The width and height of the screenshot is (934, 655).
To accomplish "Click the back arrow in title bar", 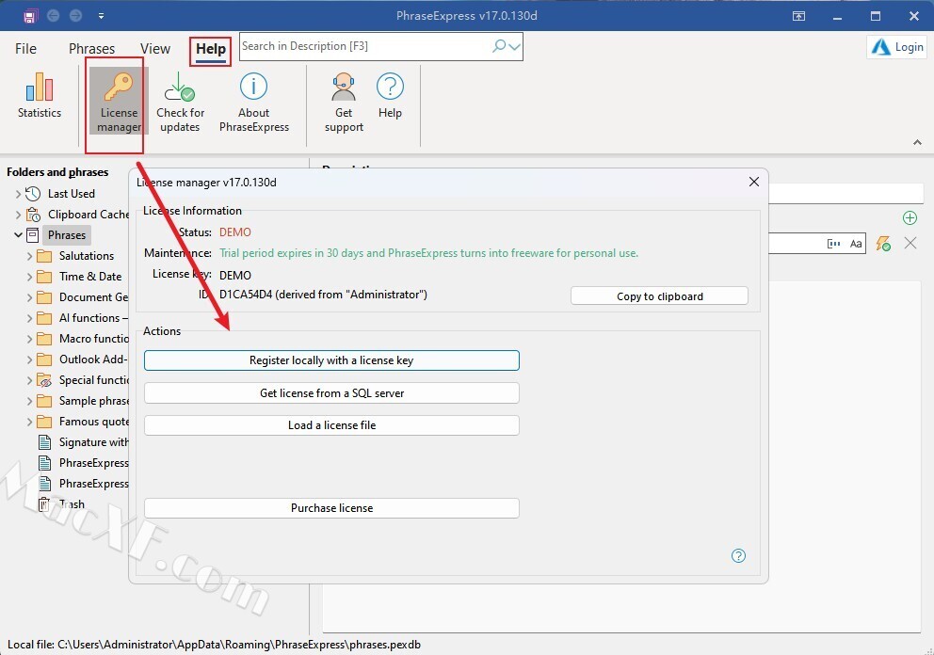I will point(53,15).
